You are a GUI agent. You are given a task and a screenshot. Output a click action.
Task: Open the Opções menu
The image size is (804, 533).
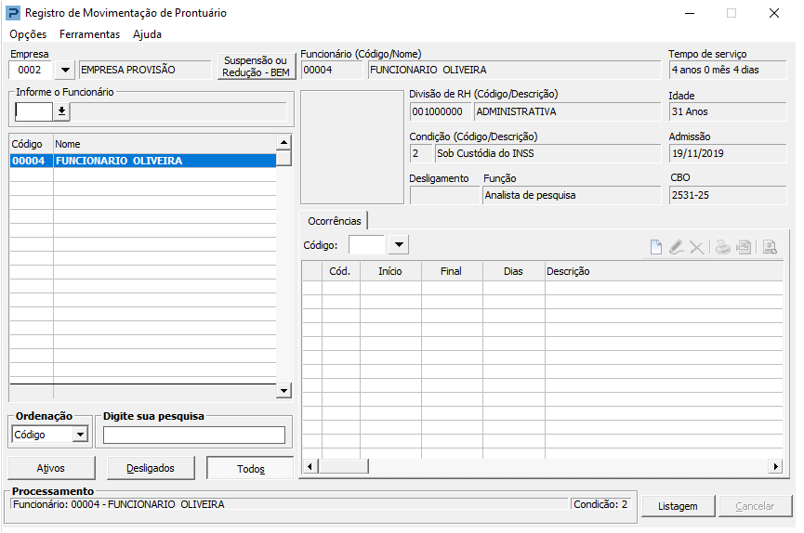pos(28,34)
